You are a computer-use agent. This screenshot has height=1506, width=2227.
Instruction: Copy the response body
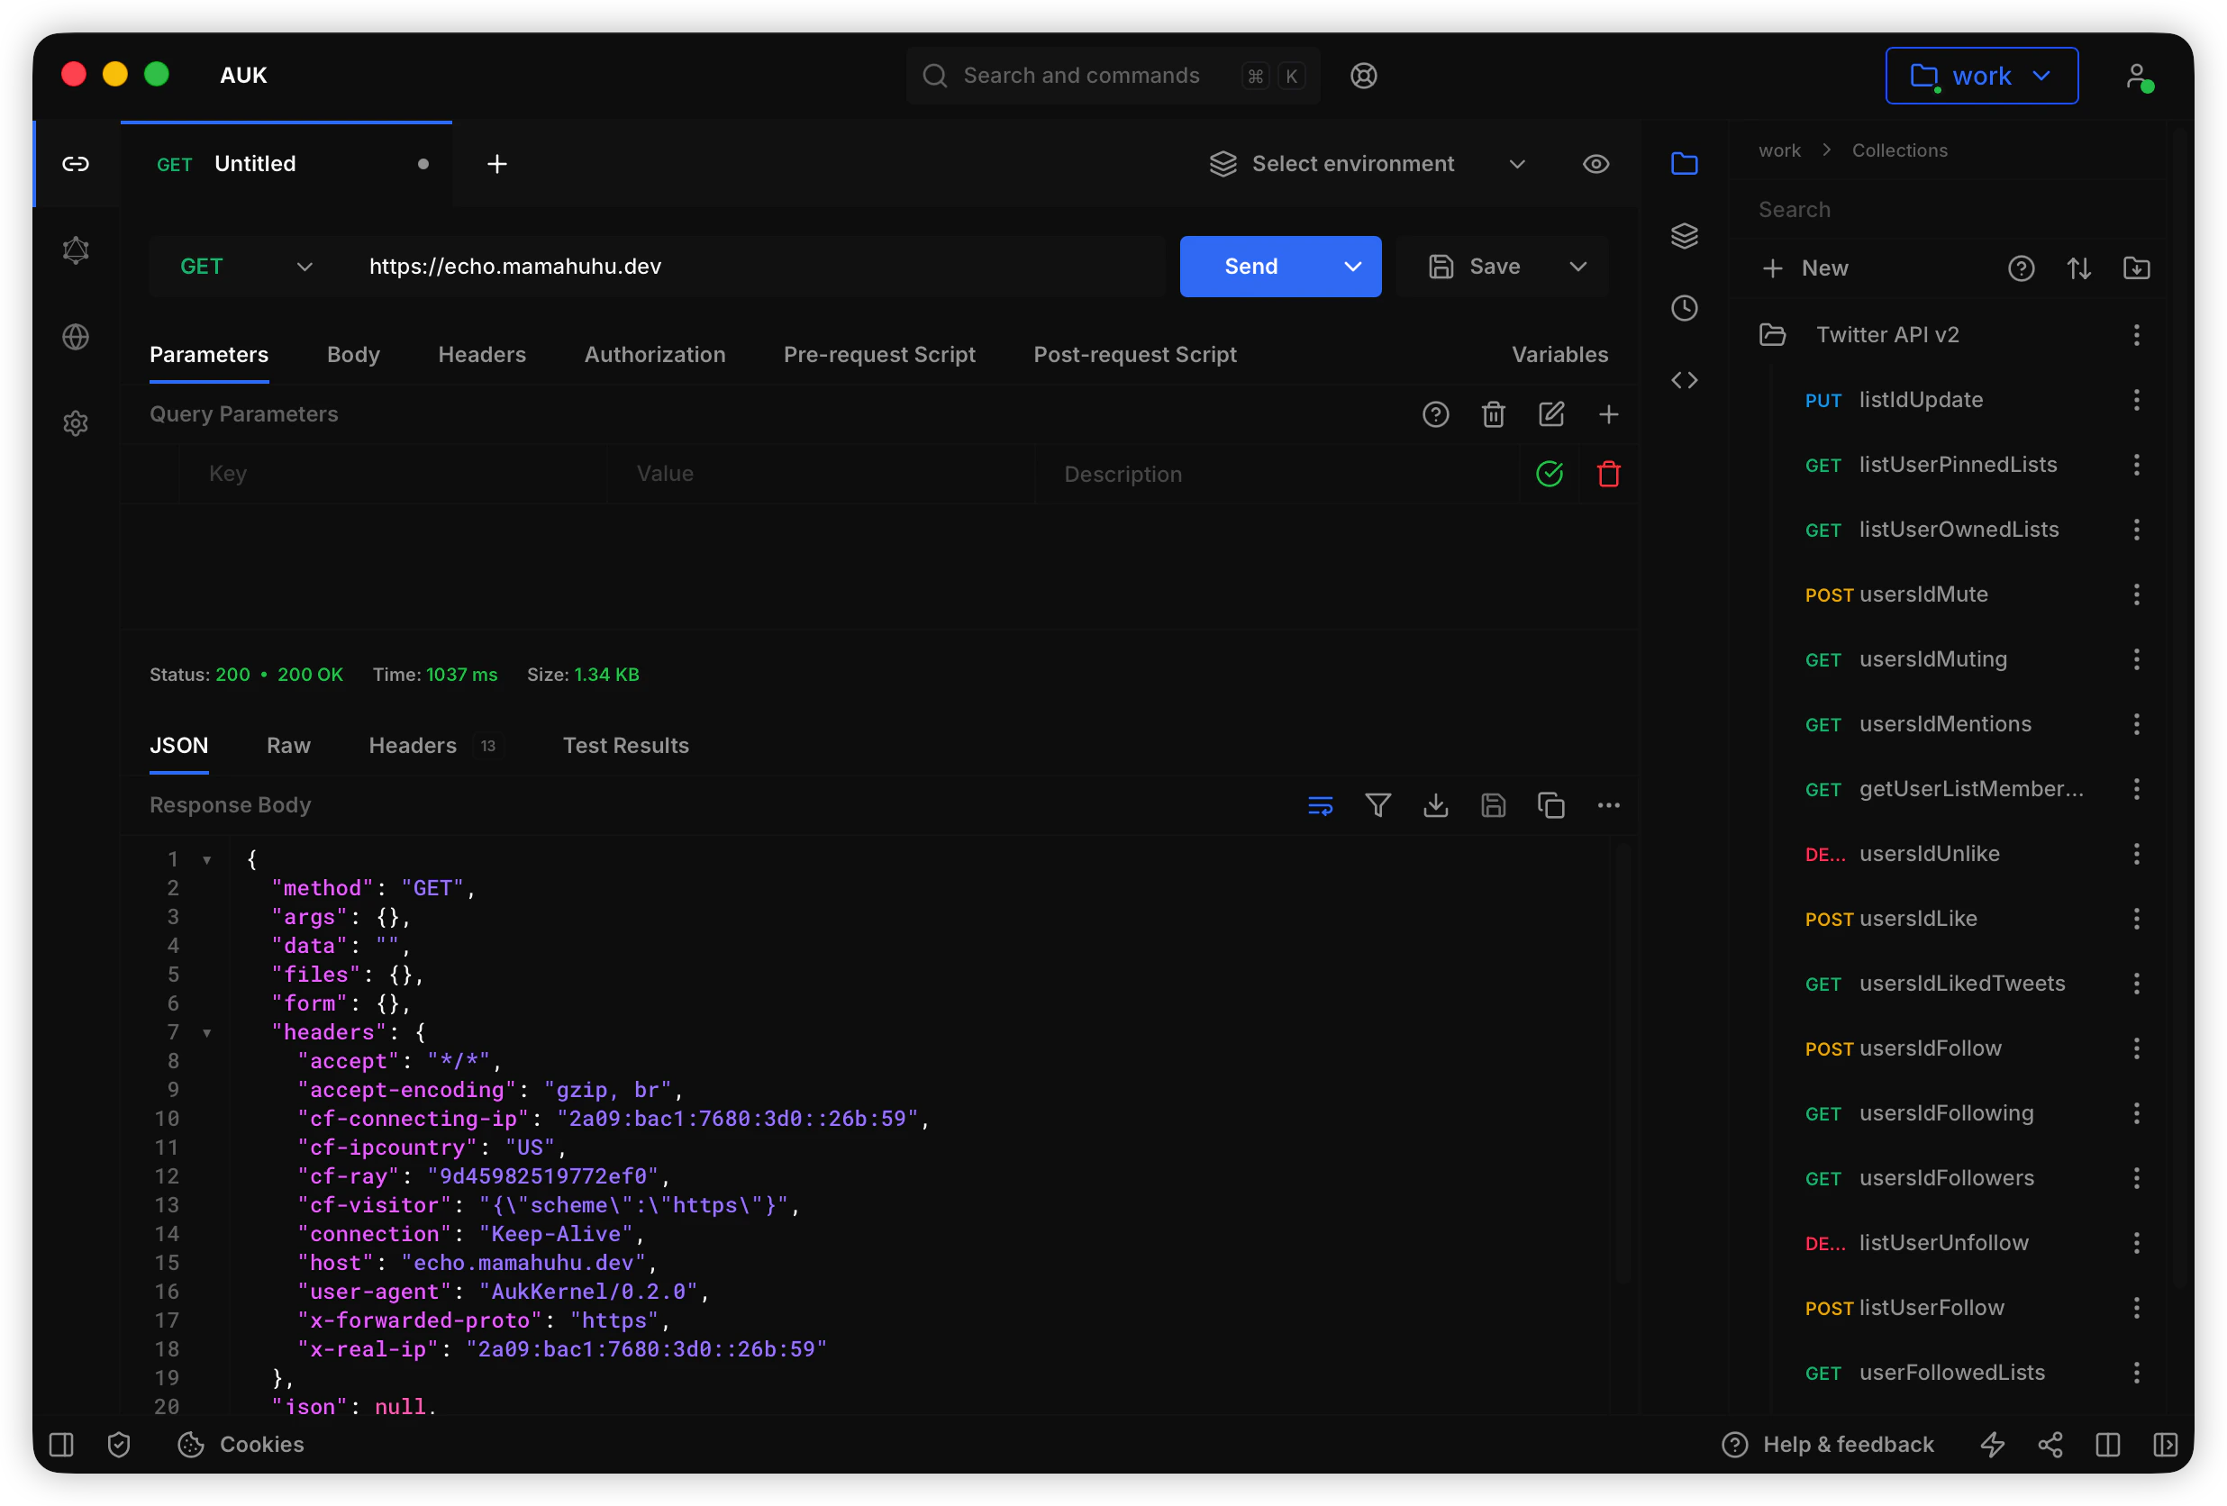1550,805
